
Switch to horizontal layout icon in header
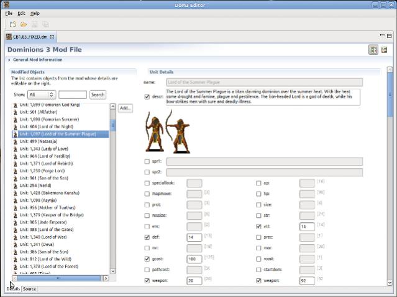point(373,49)
